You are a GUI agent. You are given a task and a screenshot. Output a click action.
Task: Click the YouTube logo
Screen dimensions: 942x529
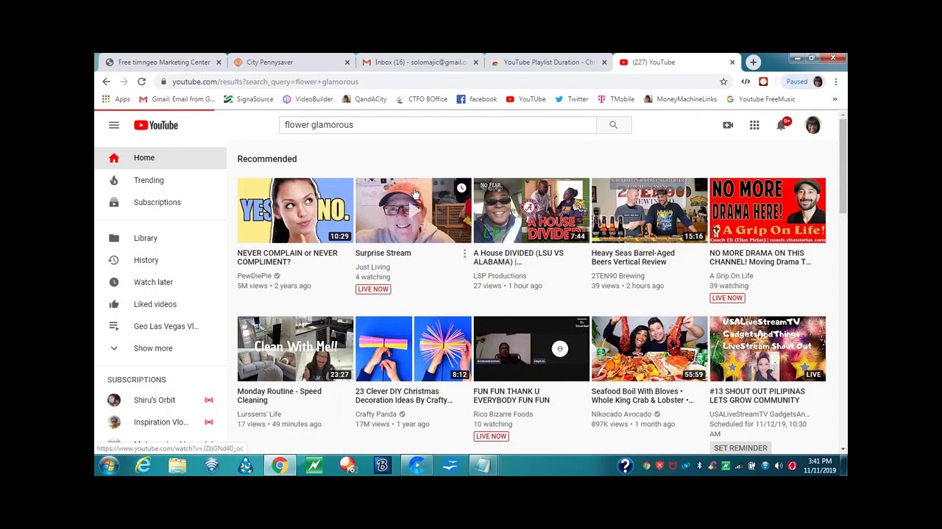coord(156,125)
